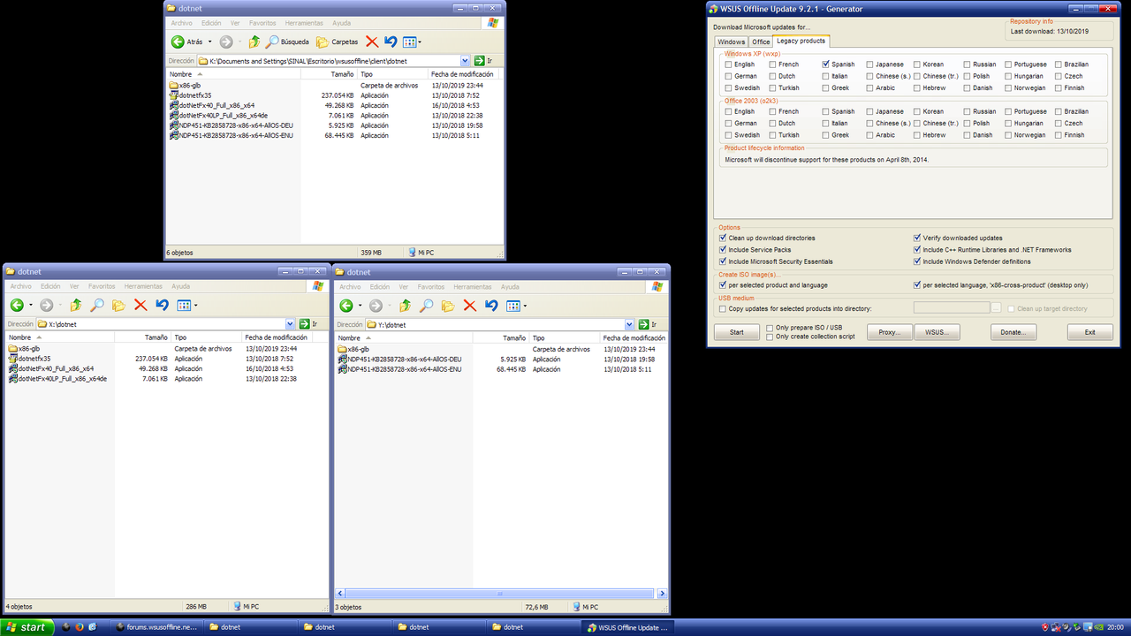Click search magnifier in X:\dotnet window
1131x636 pixels.
point(97,306)
